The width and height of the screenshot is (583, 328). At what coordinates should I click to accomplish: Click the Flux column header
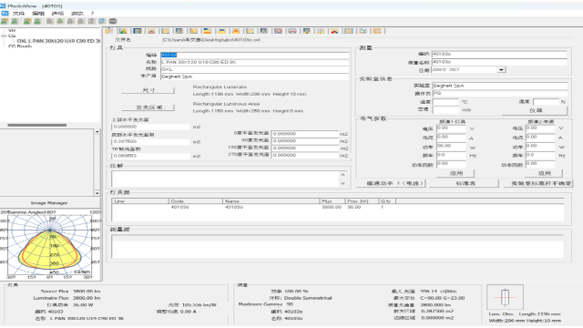[x=332, y=201]
